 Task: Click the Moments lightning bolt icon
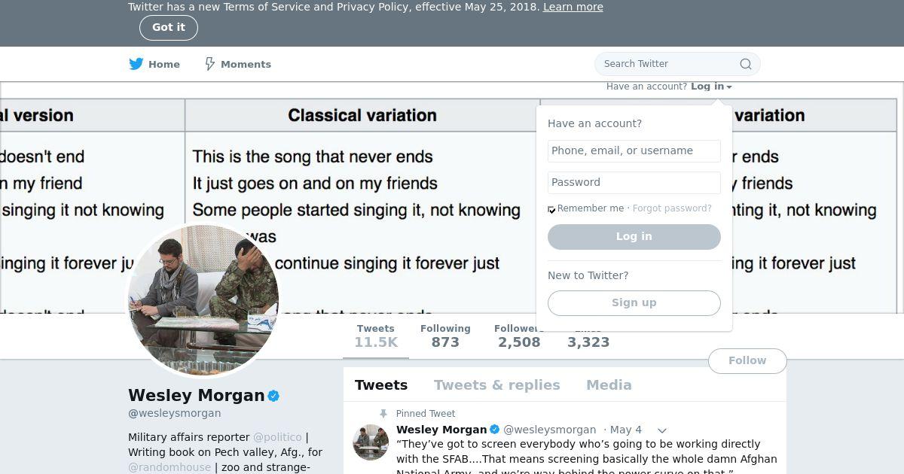pos(210,64)
